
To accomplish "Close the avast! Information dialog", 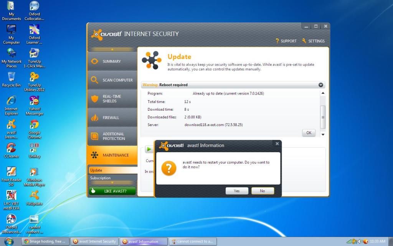I will (x=277, y=144).
